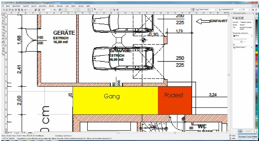Switch to the Seite1 page tab
The image size is (259, 141).
30,132
